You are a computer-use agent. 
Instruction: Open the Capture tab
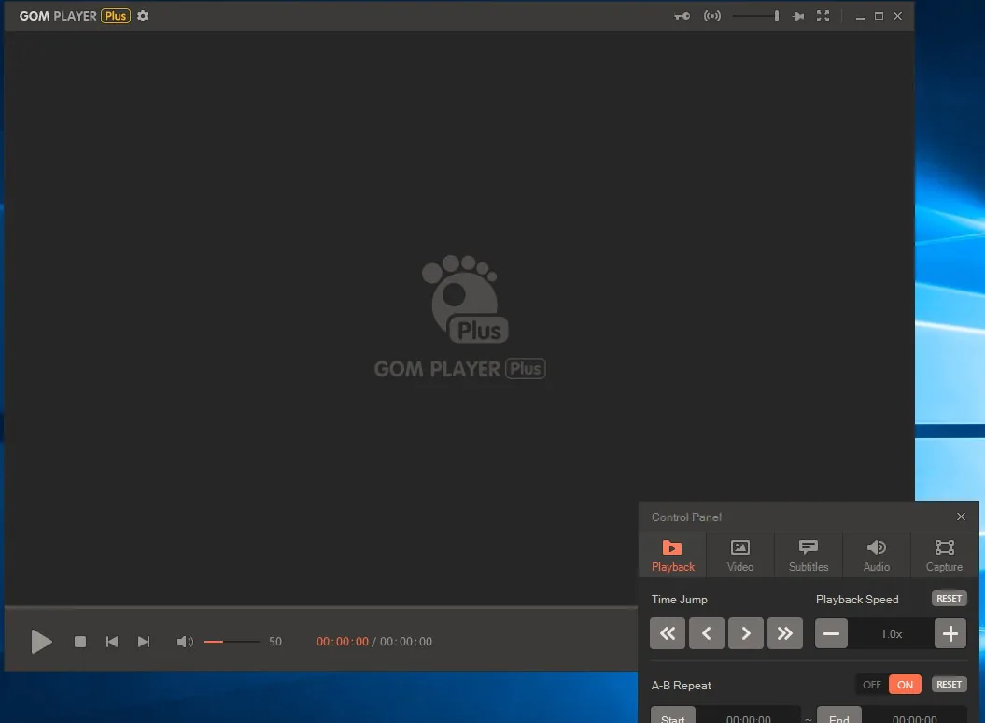[944, 555]
